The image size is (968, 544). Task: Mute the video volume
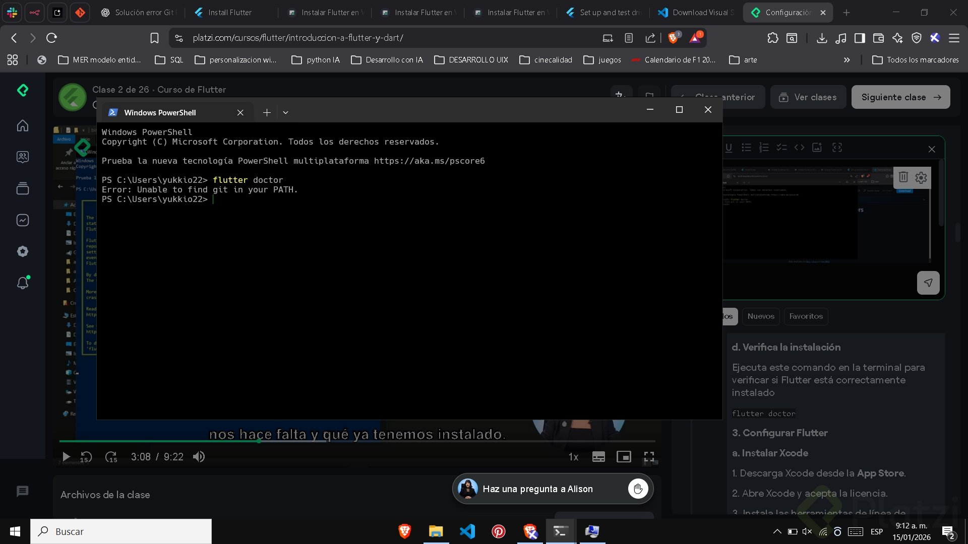[199, 457]
